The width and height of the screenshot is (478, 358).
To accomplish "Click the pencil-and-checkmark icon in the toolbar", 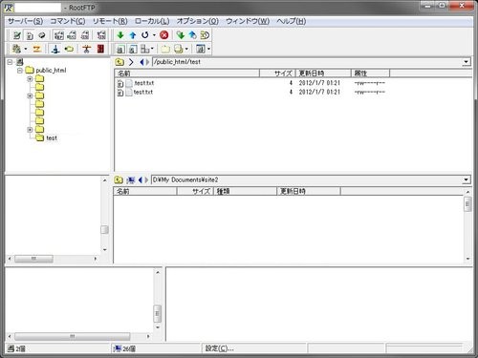I will [17, 35].
